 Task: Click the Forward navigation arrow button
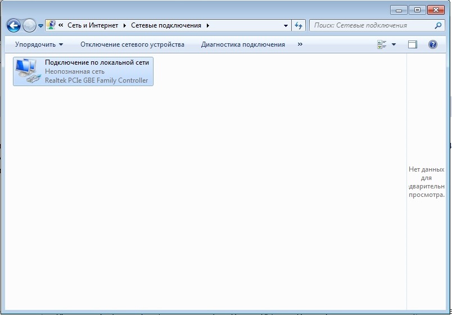coord(29,25)
